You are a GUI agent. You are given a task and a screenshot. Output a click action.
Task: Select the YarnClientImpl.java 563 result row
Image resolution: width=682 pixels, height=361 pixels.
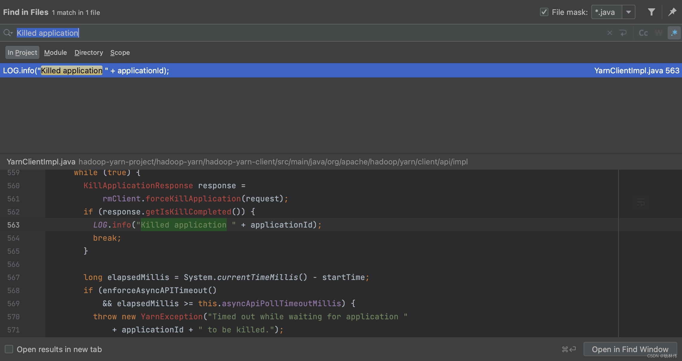[x=341, y=70]
